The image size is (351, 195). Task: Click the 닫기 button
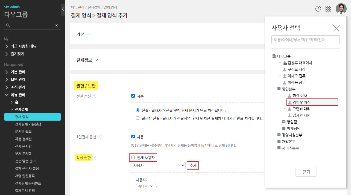[306, 172]
